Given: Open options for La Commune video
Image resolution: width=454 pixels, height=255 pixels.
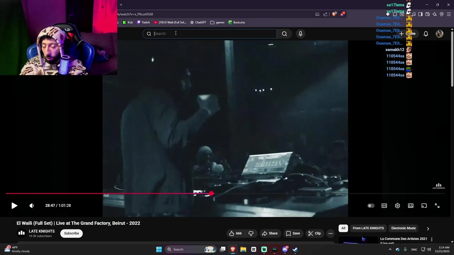Looking at the screenshot, I should (432, 240).
